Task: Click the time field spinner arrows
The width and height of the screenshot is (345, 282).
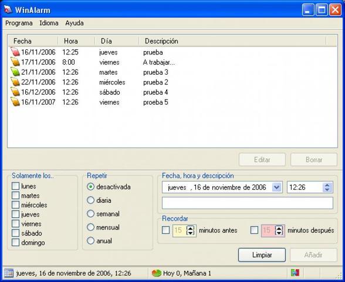Action: pyautogui.click(x=327, y=187)
